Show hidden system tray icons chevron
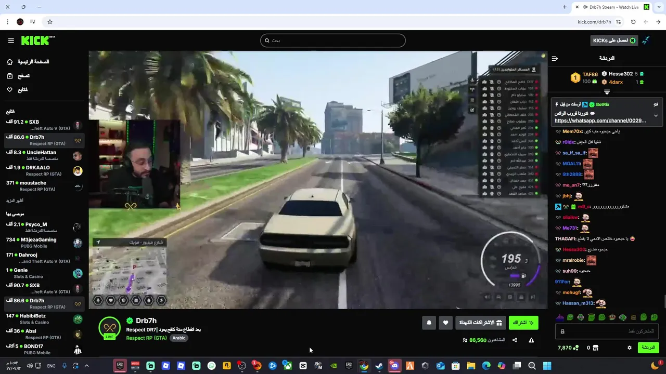 coord(86,366)
